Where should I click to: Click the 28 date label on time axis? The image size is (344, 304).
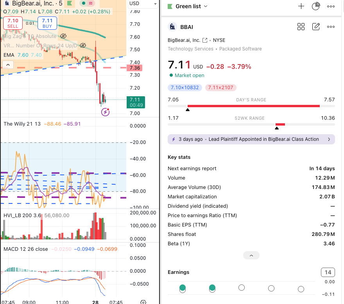[x=95, y=302]
